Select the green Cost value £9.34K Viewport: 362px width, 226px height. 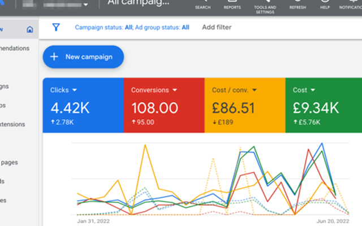(x=316, y=108)
